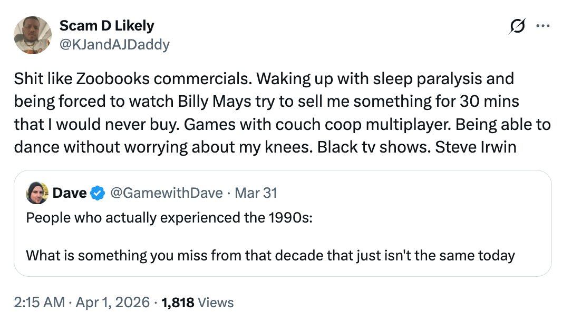Screen dimensions: 562x323
Task: Click the Steve Irwin text in tweet
Action: point(476,146)
